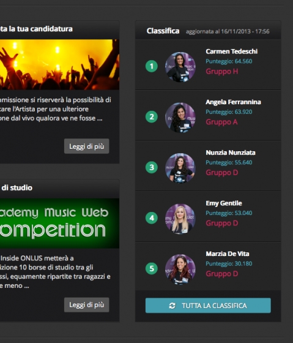
Task: Click the name Carmen Tedeschi
Action: [232, 51]
